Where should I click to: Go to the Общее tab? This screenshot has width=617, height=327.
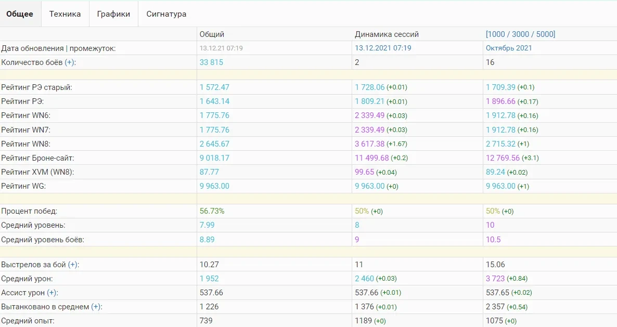point(20,14)
